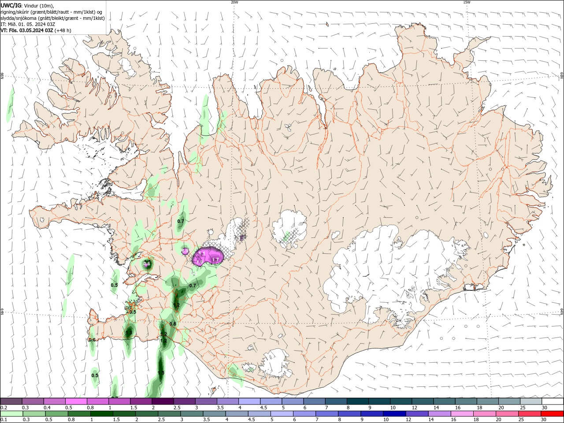Click the '0.2' label under the snow scale
Viewport: 564px width, 423px height.
tap(4, 408)
